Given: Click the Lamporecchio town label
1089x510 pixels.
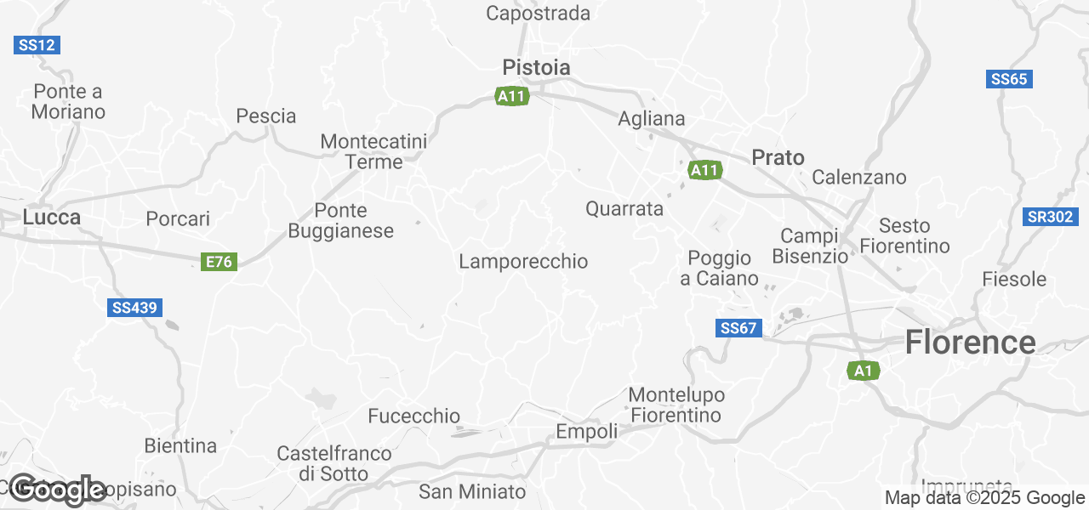Looking at the screenshot, I should (x=523, y=262).
